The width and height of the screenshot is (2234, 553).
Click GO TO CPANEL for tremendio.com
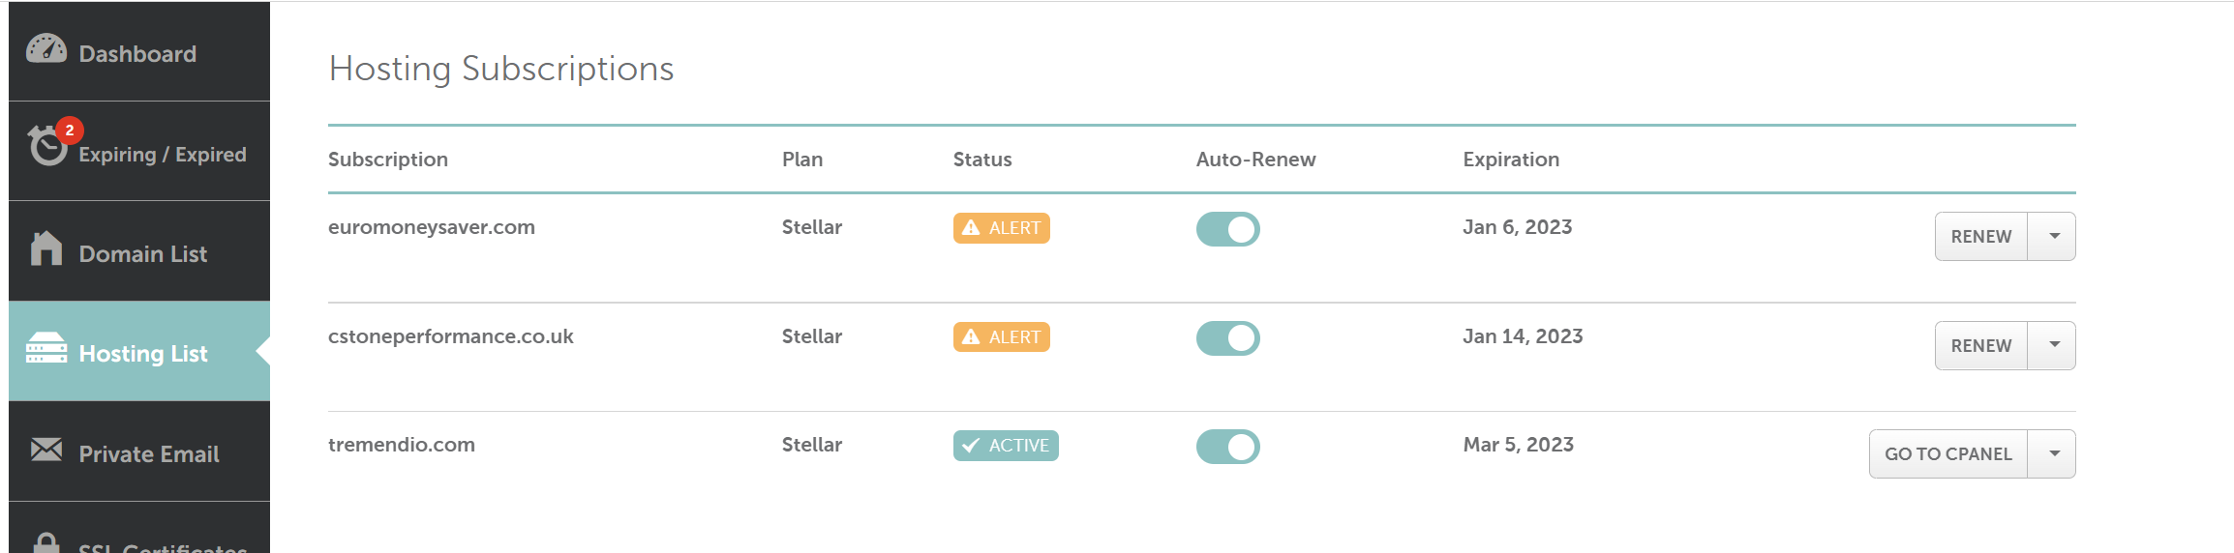pyautogui.click(x=1948, y=454)
